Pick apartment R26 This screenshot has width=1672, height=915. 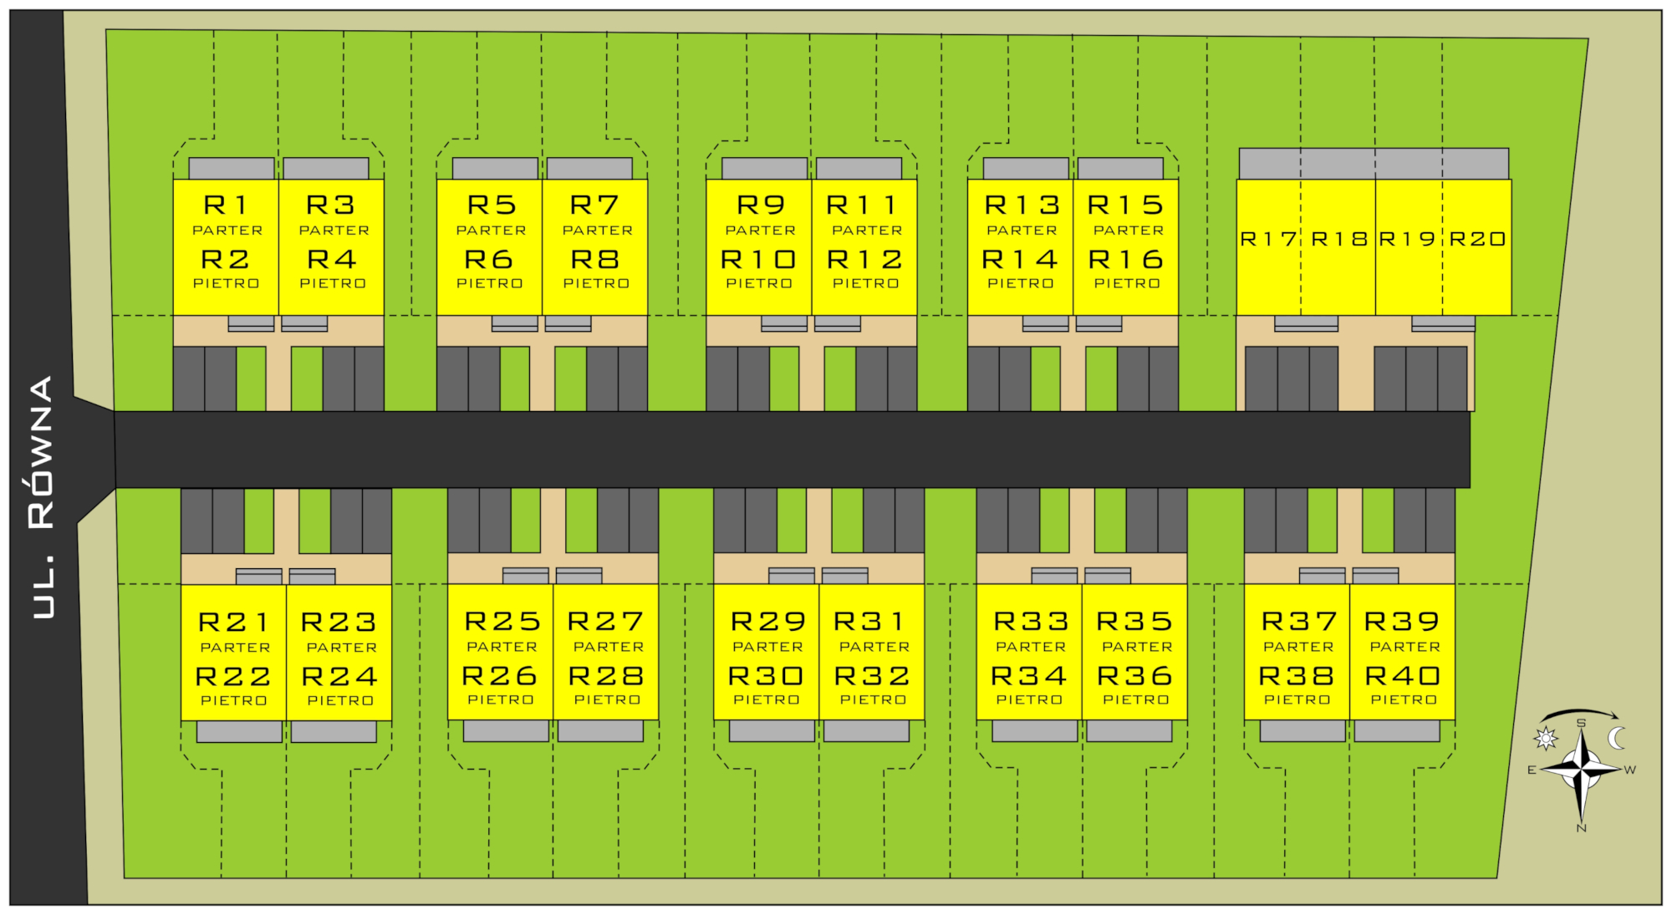[x=500, y=675]
